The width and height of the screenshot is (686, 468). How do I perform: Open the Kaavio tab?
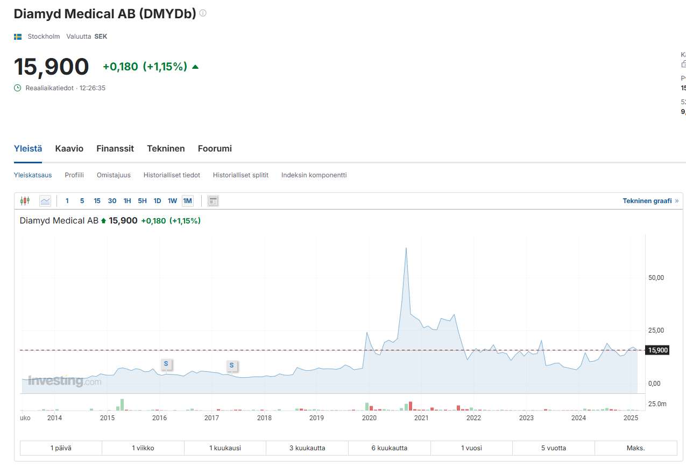point(69,148)
